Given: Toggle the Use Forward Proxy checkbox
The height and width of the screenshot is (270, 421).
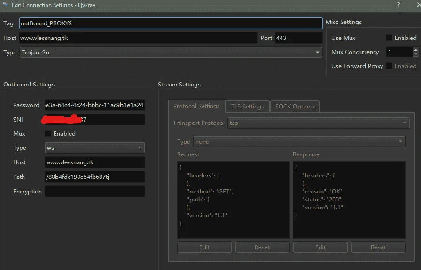Looking at the screenshot, I should pyautogui.click(x=389, y=66).
